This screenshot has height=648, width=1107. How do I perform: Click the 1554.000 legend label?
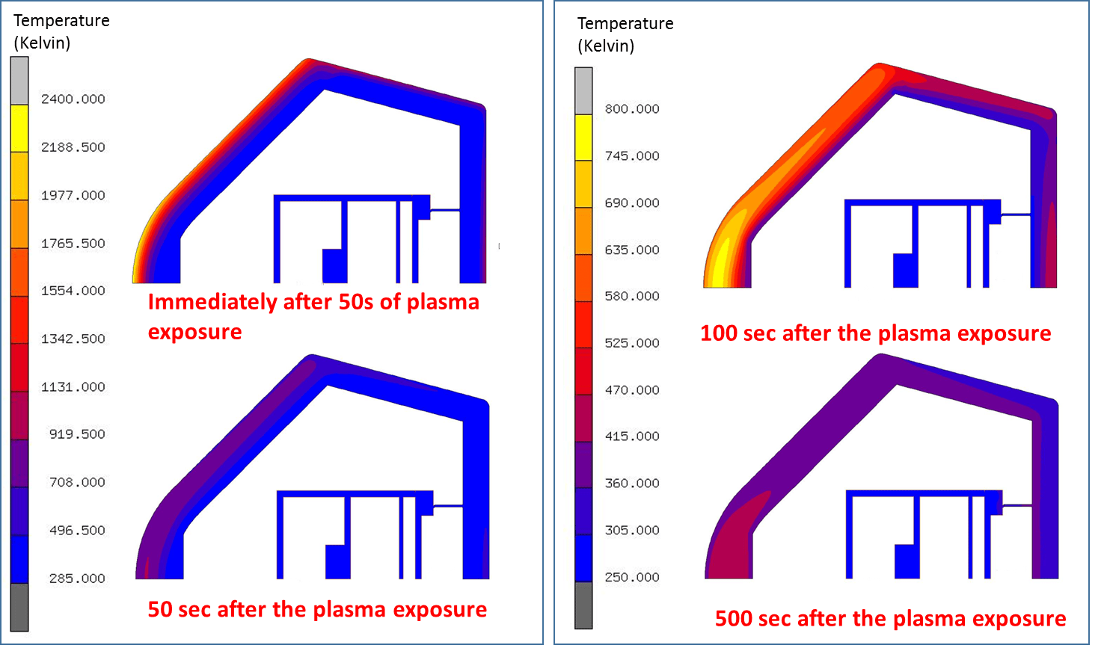point(73,291)
